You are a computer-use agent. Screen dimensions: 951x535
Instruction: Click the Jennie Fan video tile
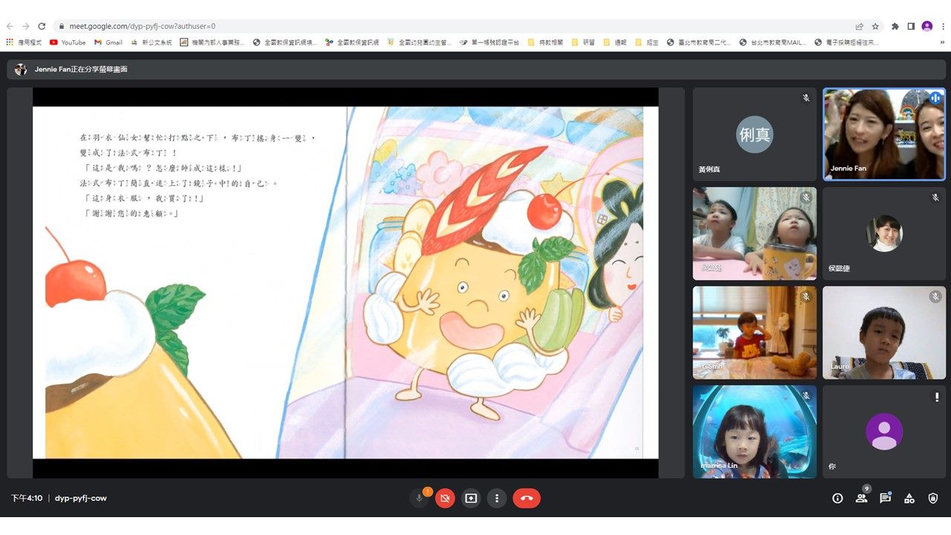pyautogui.click(x=884, y=134)
